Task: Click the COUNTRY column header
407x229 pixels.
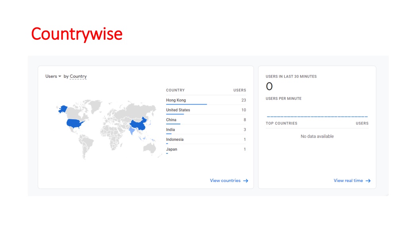Action: coord(175,90)
